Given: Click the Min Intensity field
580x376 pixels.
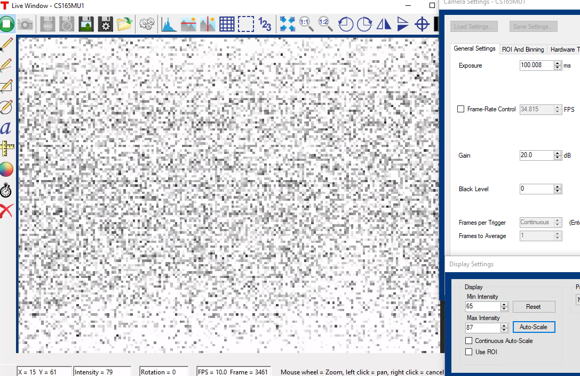Looking at the screenshot, I should tap(483, 307).
